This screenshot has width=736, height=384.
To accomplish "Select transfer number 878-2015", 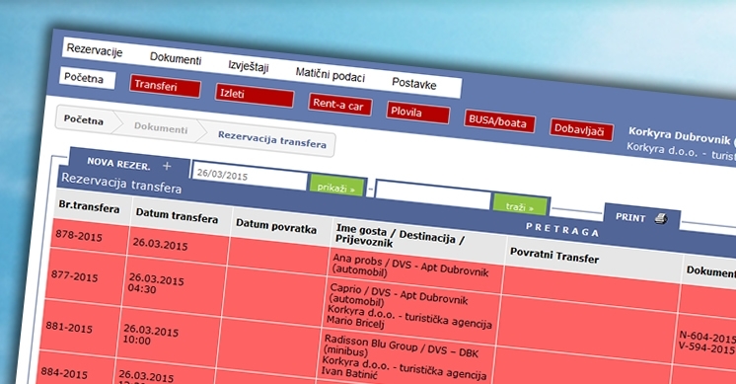I will pyautogui.click(x=78, y=236).
